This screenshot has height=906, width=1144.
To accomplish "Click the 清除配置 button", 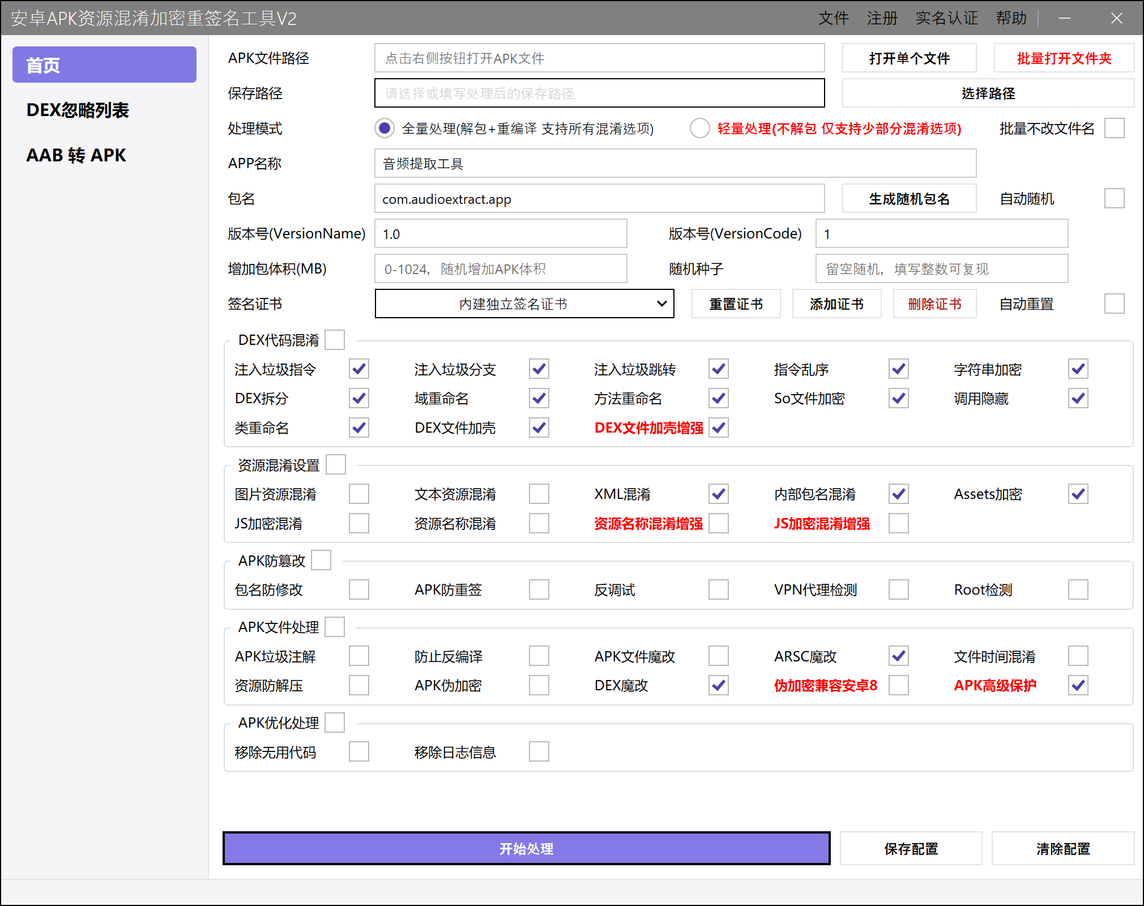I will coord(1063,848).
